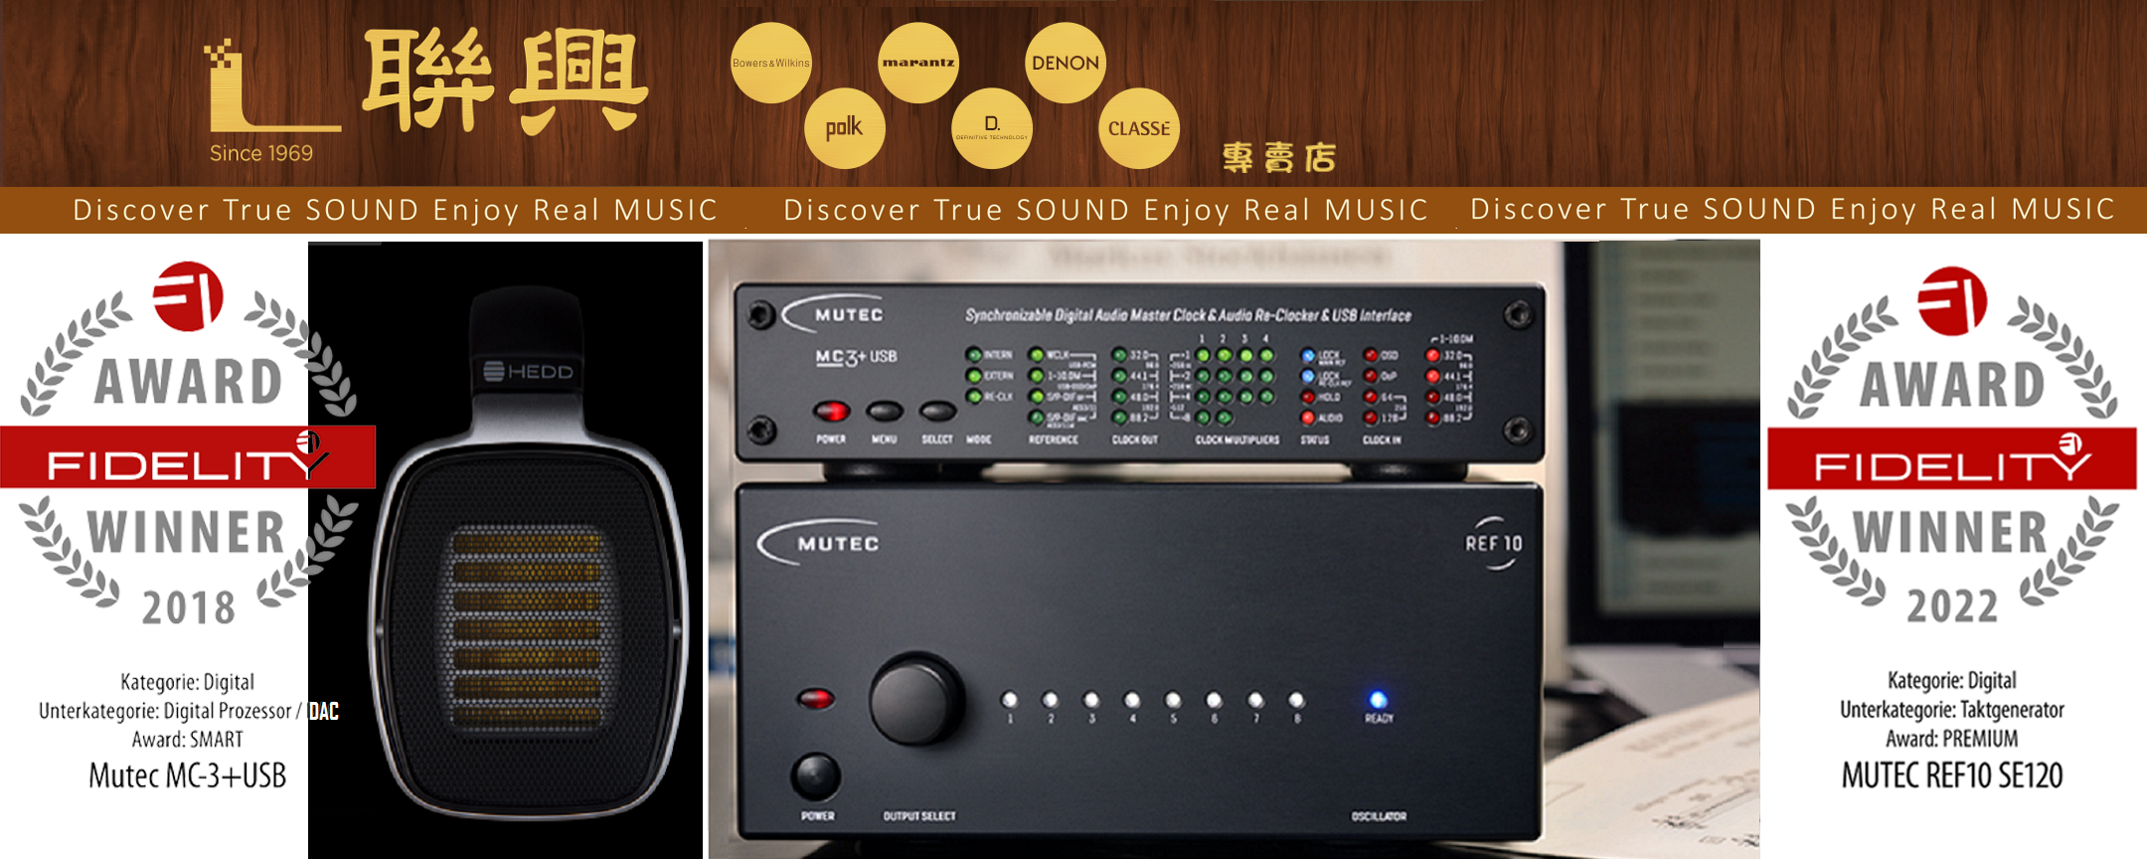Click the red FIDELITY banner on the 2018 award
Screen dimensions: 2147x859
[188, 457]
